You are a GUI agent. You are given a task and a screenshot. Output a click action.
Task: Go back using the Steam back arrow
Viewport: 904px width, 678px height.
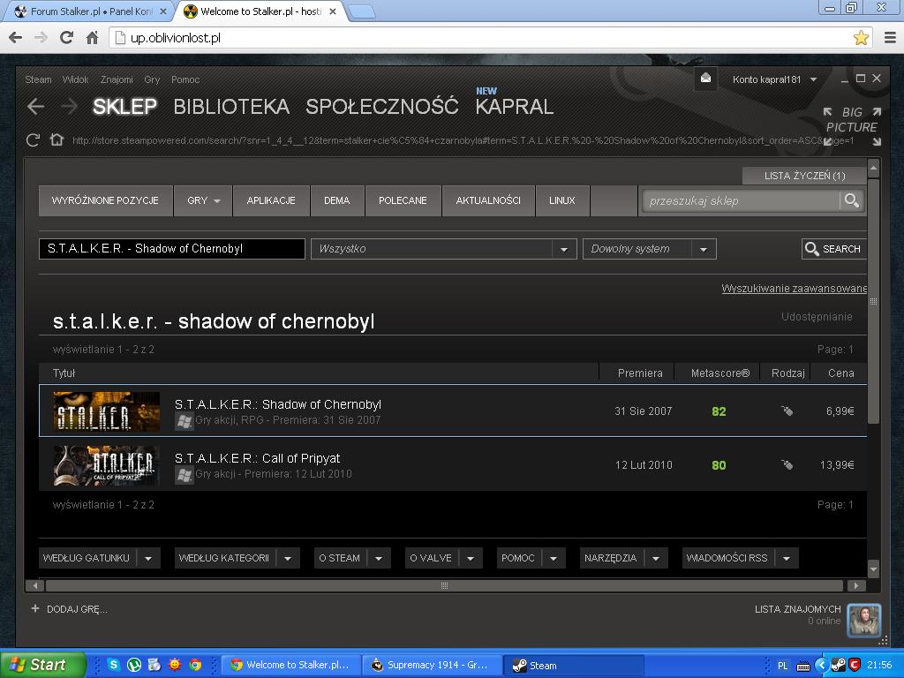pos(35,106)
